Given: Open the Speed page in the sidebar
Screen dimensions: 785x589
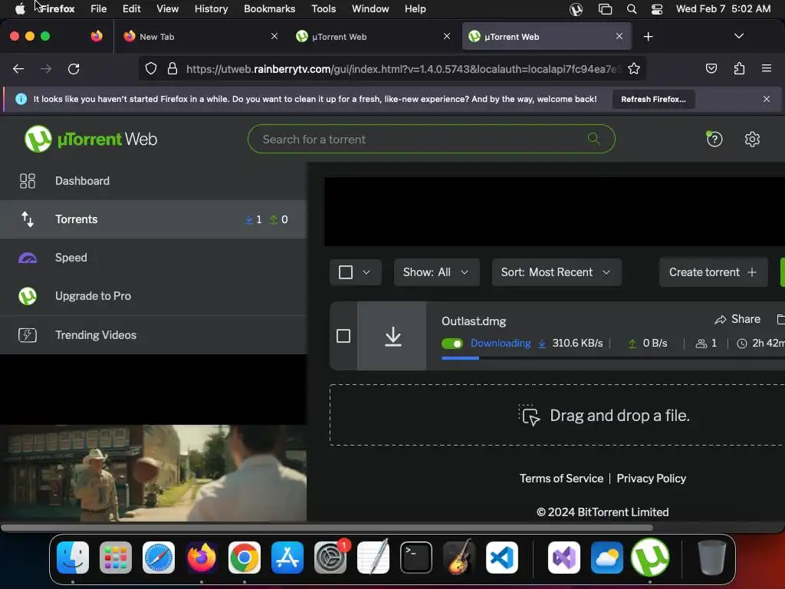Looking at the screenshot, I should (x=153, y=258).
